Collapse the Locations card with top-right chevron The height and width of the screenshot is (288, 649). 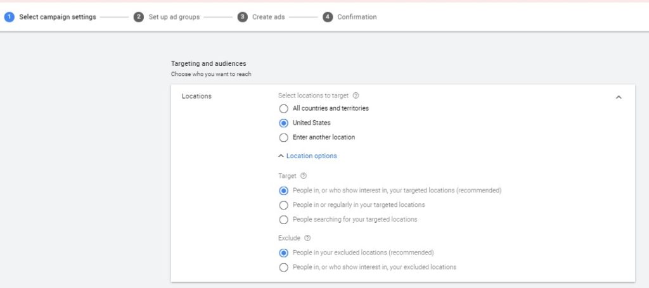619,97
